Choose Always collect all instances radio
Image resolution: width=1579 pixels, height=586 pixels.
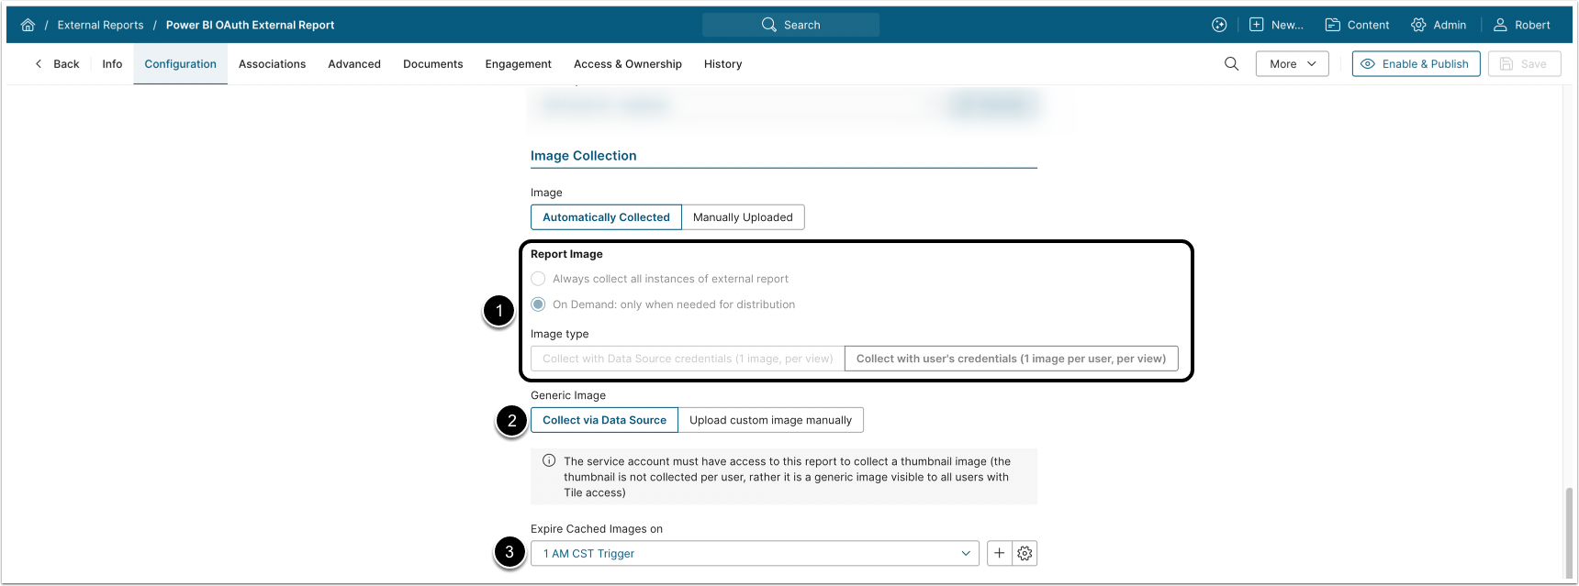coord(538,279)
